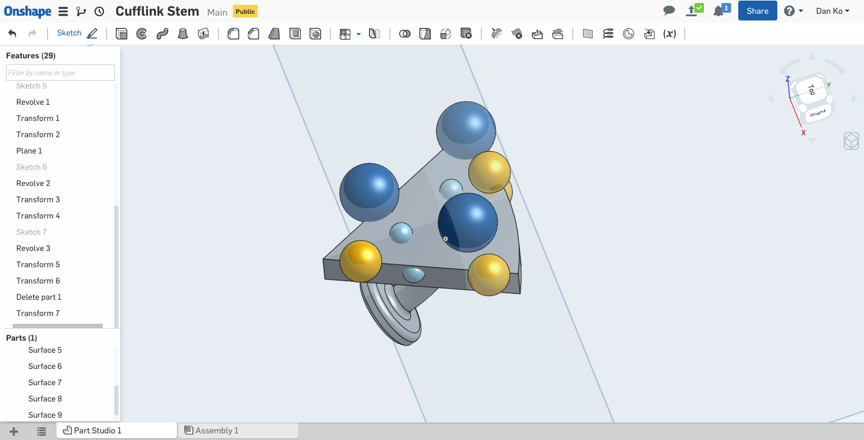The image size is (864, 440).
Task: Select the Extrude tool
Action: [122, 34]
